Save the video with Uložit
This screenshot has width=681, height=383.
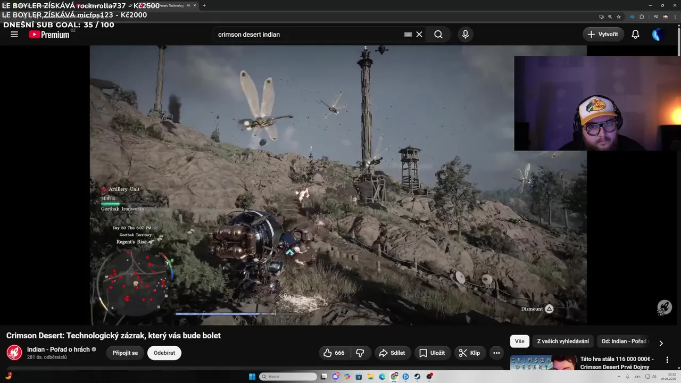432,353
